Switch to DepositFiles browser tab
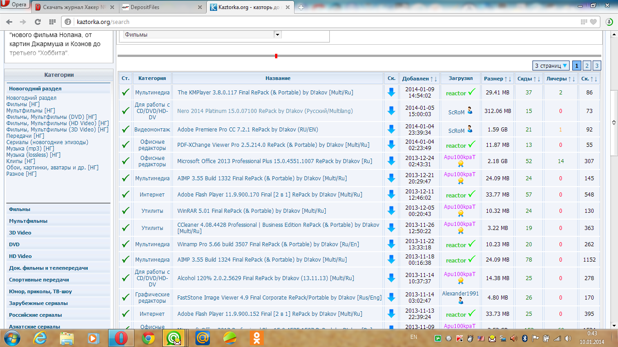Screen dimensions: 618x347 point(163,7)
